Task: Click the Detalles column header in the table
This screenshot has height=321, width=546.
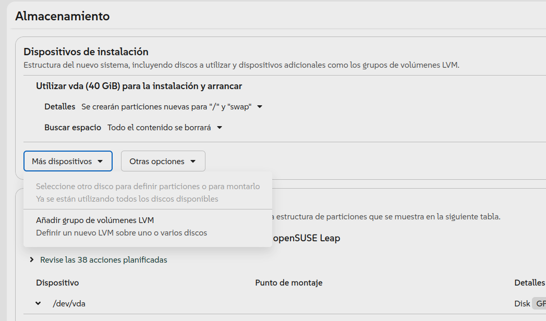Action: 529,282
